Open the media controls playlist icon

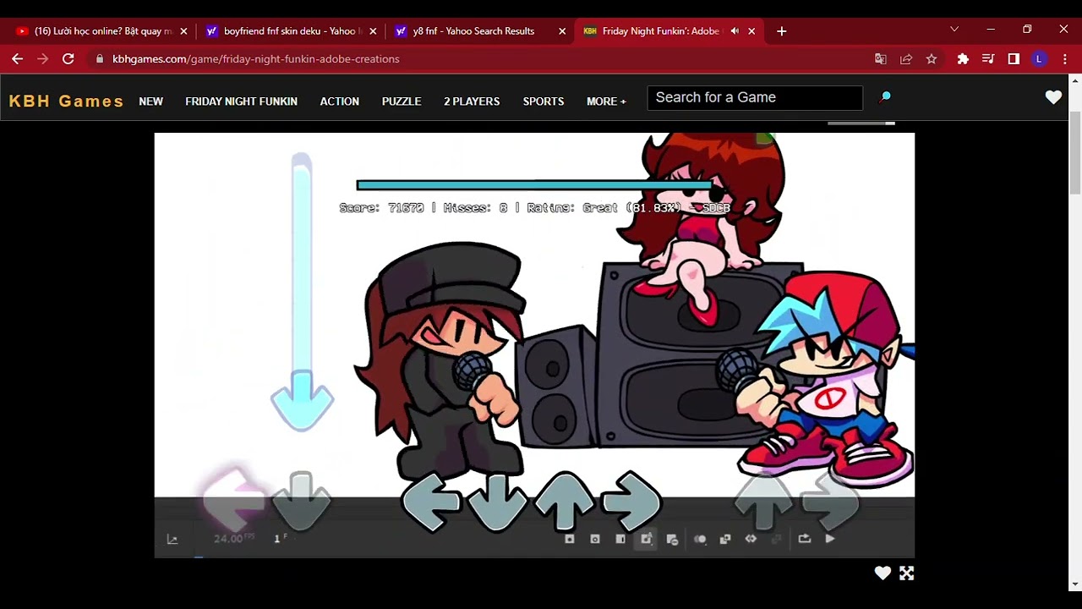click(x=988, y=59)
